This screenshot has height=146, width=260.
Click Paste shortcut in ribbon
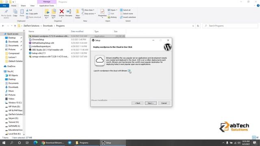click(x=33, y=17)
